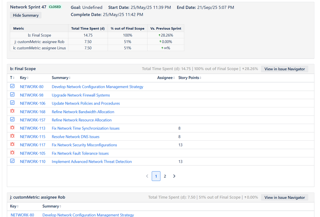Open Fix Network Security Misconfigurations summary
The width and height of the screenshot is (320, 217).
84,145
